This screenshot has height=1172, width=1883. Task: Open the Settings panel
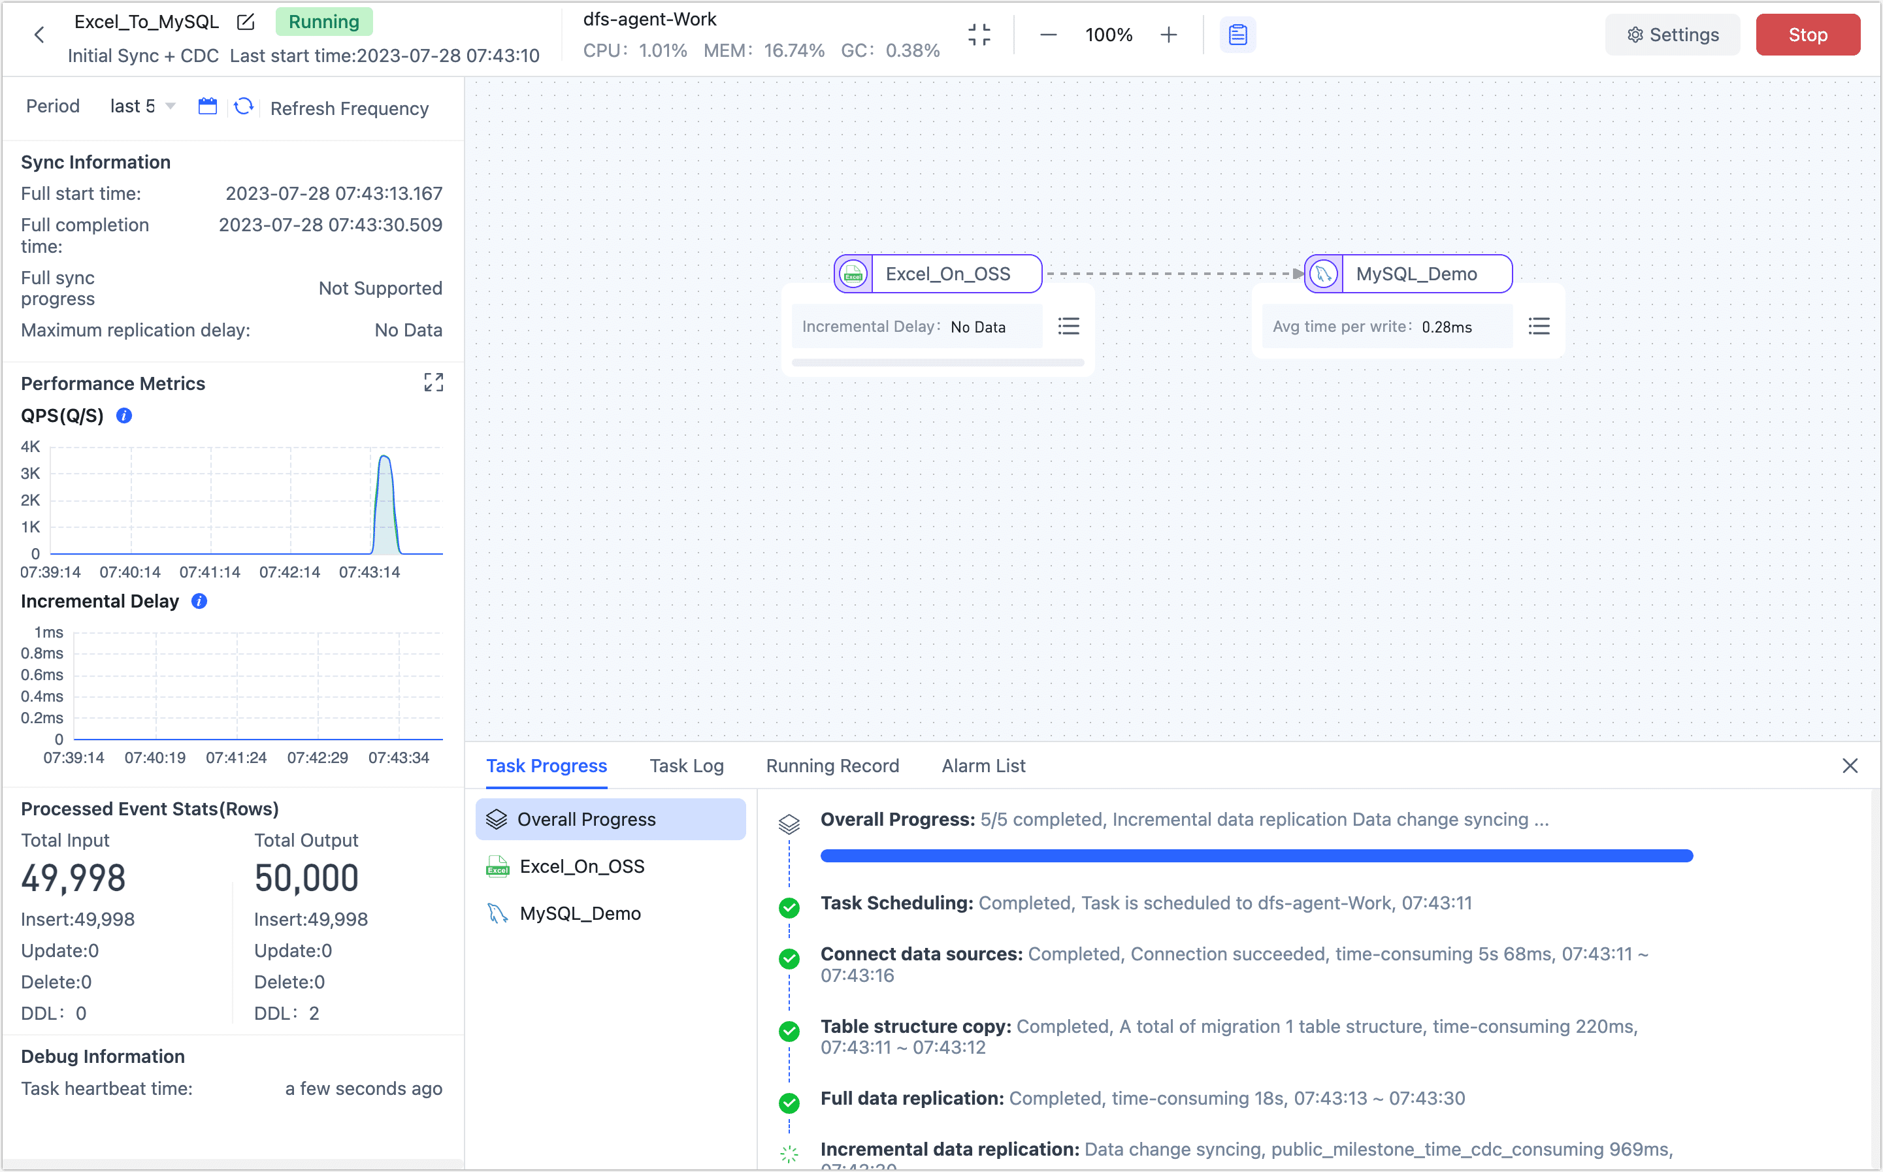pos(1672,34)
